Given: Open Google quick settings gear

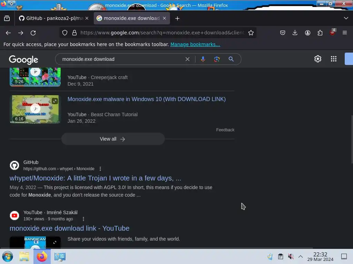Looking at the screenshot, I should pyautogui.click(x=317, y=59).
